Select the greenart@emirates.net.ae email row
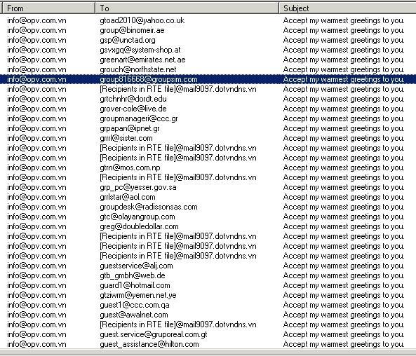This screenshot has width=416, height=356. pos(208,60)
